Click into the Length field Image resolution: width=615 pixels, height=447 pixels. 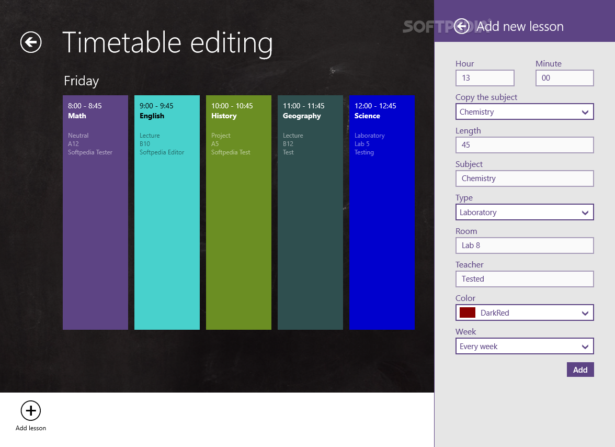[x=525, y=145]
